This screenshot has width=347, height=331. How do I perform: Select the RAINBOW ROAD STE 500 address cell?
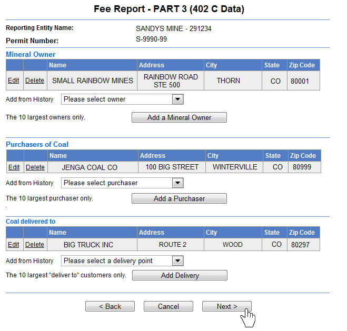(x=171, y=81)
